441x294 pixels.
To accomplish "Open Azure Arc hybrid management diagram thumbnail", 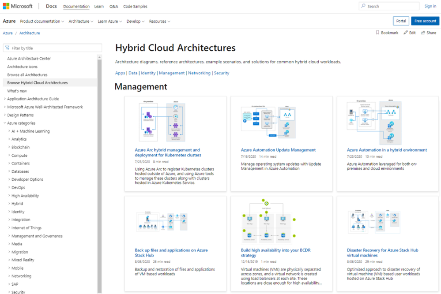I will tap(162, 121).
